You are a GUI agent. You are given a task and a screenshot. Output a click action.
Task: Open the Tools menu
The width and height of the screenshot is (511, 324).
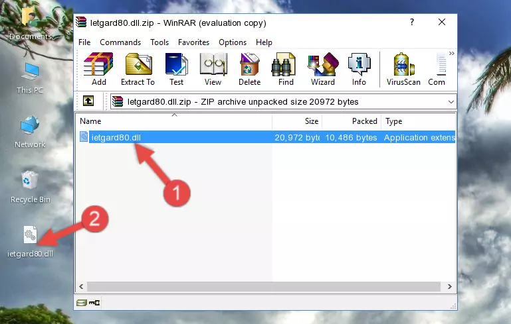(x=159, y=42)
